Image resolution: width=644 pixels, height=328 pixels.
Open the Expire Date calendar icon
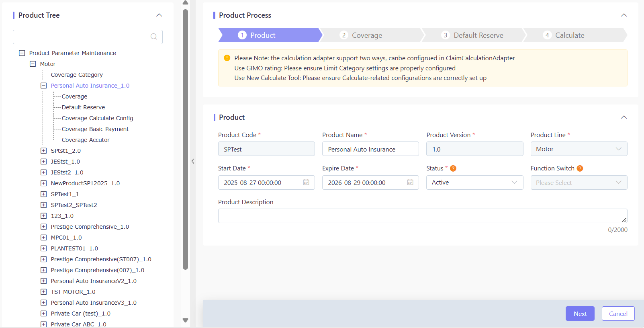pos(410,182)
